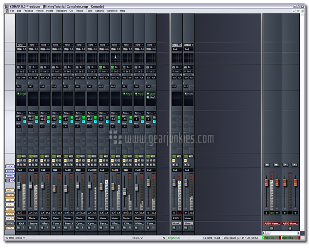This screenshot has width=309, height=248.
Task: Open the EQ band type dropdown on Hihat strip
Action: 46,67
